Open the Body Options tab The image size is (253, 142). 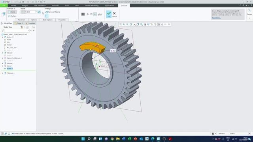point(47,20)
